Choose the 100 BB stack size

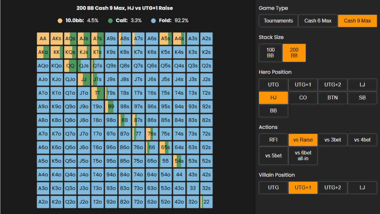(x=271, y=53)
